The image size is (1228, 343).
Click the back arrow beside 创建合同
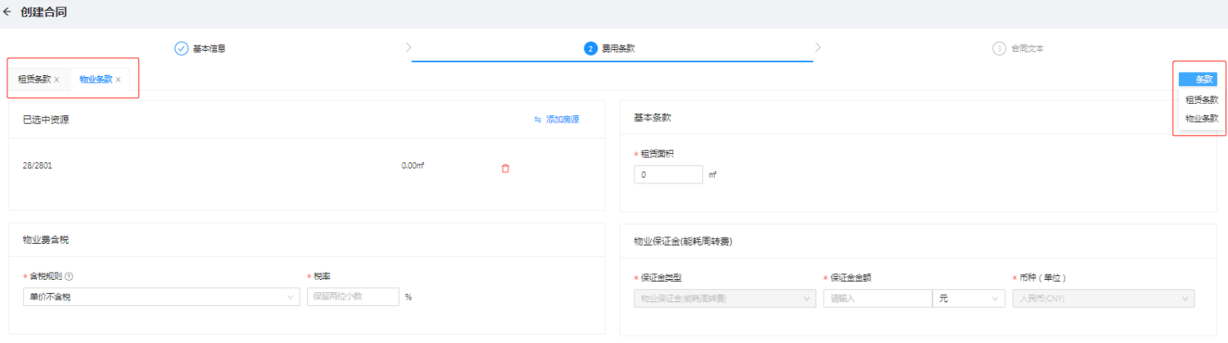point(7,12)
